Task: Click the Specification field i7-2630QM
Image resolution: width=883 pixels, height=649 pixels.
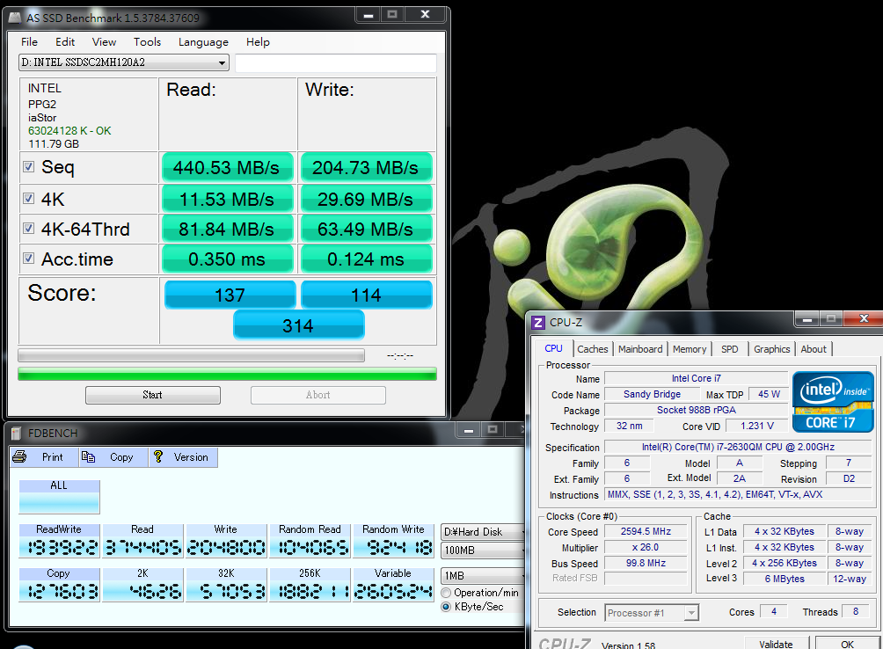Action: coord(738,447)
